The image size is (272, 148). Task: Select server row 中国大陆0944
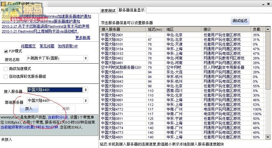[x=182, y=77]
